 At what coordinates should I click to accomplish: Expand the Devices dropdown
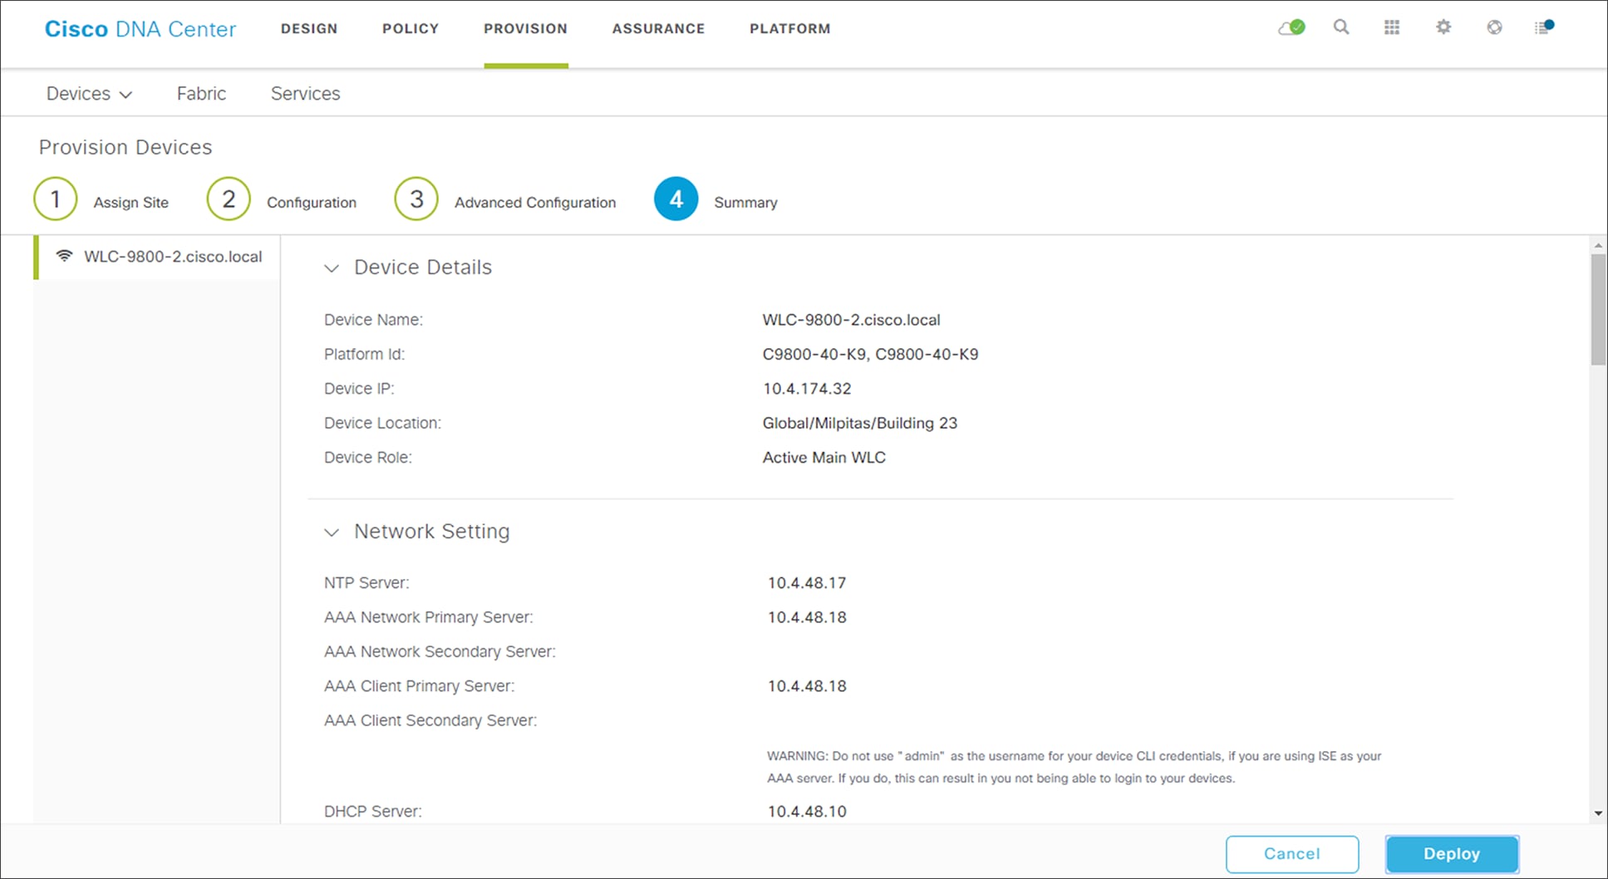pos(89,94)
